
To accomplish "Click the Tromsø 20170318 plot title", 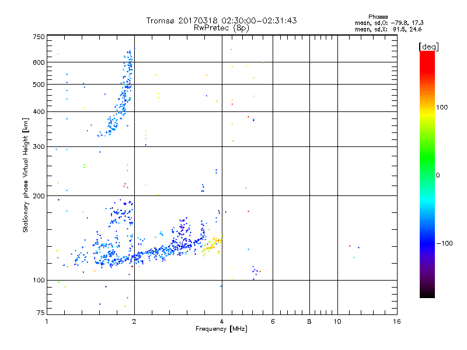I will click(221, 20).
